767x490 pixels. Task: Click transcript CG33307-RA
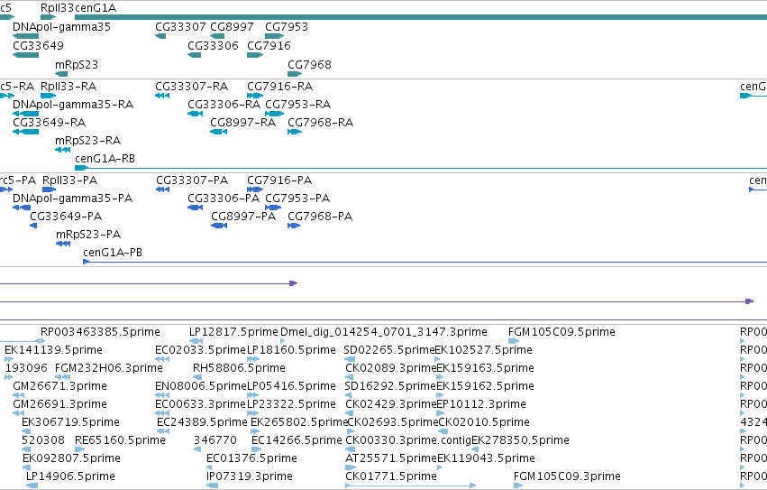(x=162, y=96)
